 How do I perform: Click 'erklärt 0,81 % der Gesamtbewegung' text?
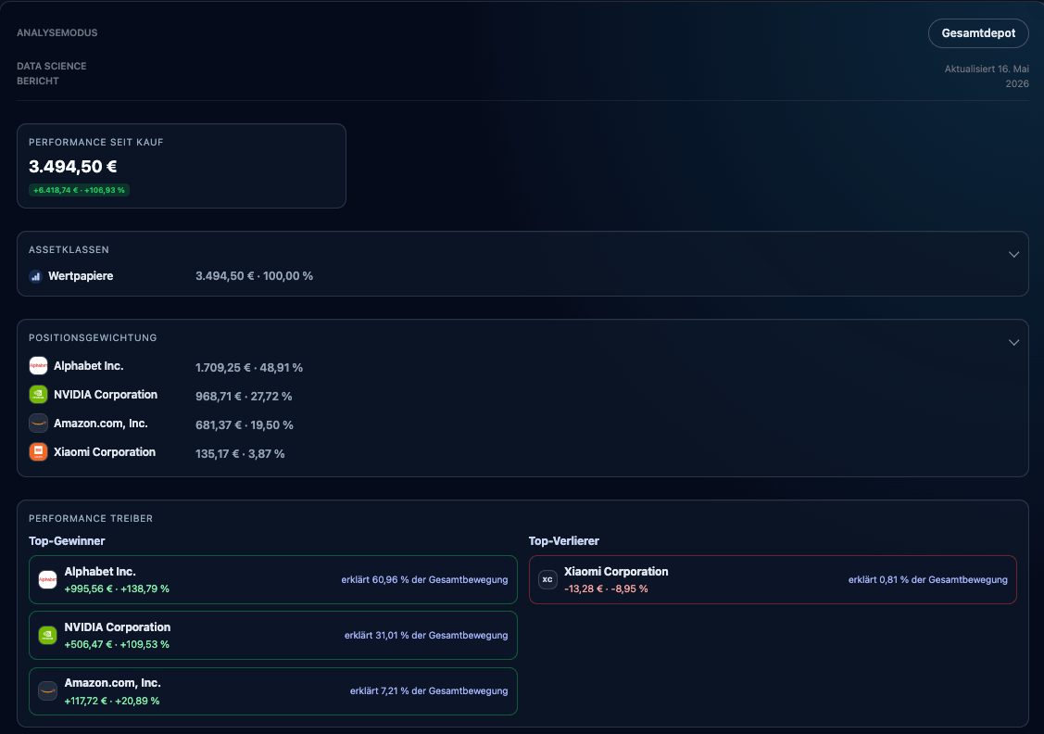[927, 579]
